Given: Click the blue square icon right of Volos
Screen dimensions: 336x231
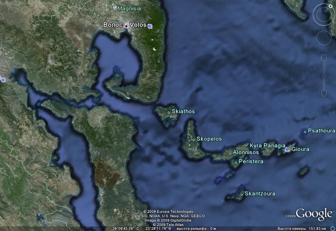Looking at the screenshot, I should [150, 26].
